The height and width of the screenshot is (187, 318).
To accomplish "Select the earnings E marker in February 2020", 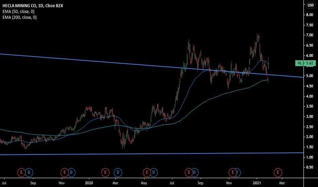I will pyautogui.click(x=105, y=172).
